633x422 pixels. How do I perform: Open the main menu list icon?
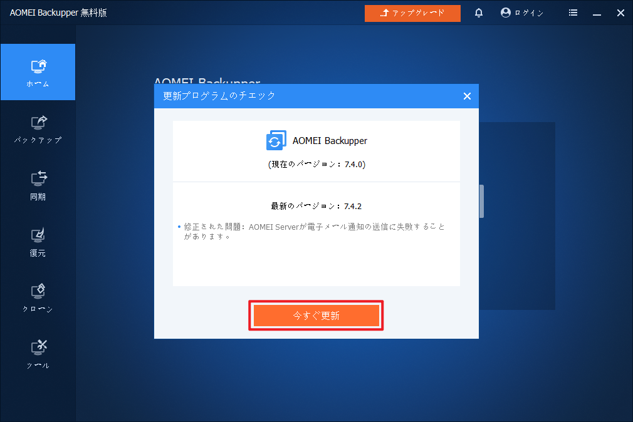573,13
